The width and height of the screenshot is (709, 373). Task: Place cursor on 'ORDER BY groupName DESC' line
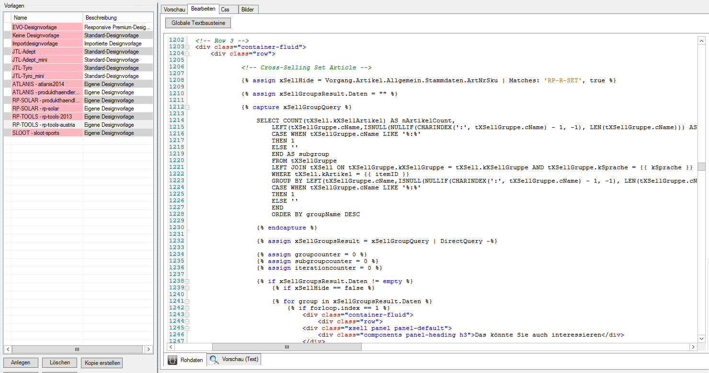[x=316, y=214]
